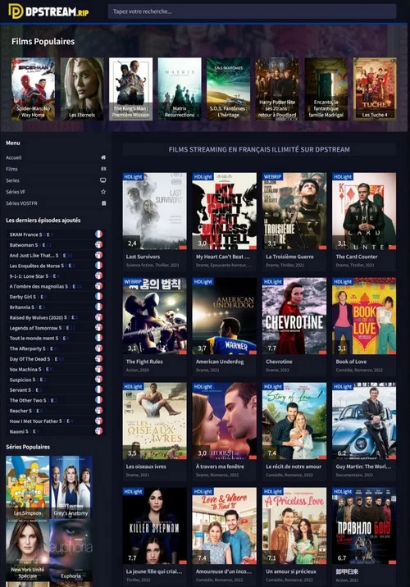Open Les Simpson popular series thumbnail
The width and height of the screenshot is (410, 587).
(x=27, y=487)
